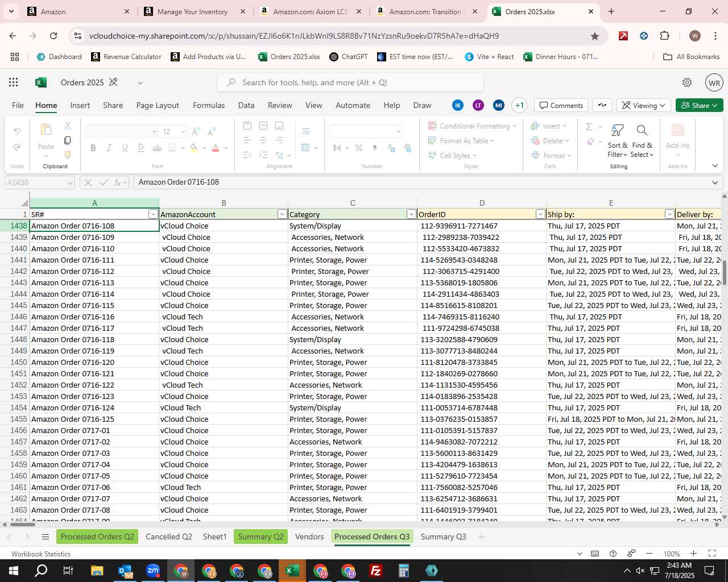Screen dimensions: 728x582
Task: Open the All Bookmarks folder
Action: click(x=692, y=57)
